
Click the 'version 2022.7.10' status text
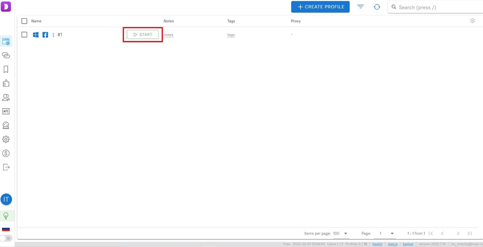coord(432,244)
